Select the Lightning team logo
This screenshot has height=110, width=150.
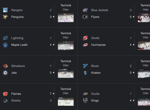click(5, 38)
